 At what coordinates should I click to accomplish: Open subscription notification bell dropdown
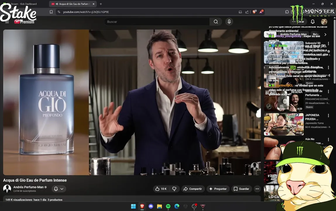coord(59,189)
